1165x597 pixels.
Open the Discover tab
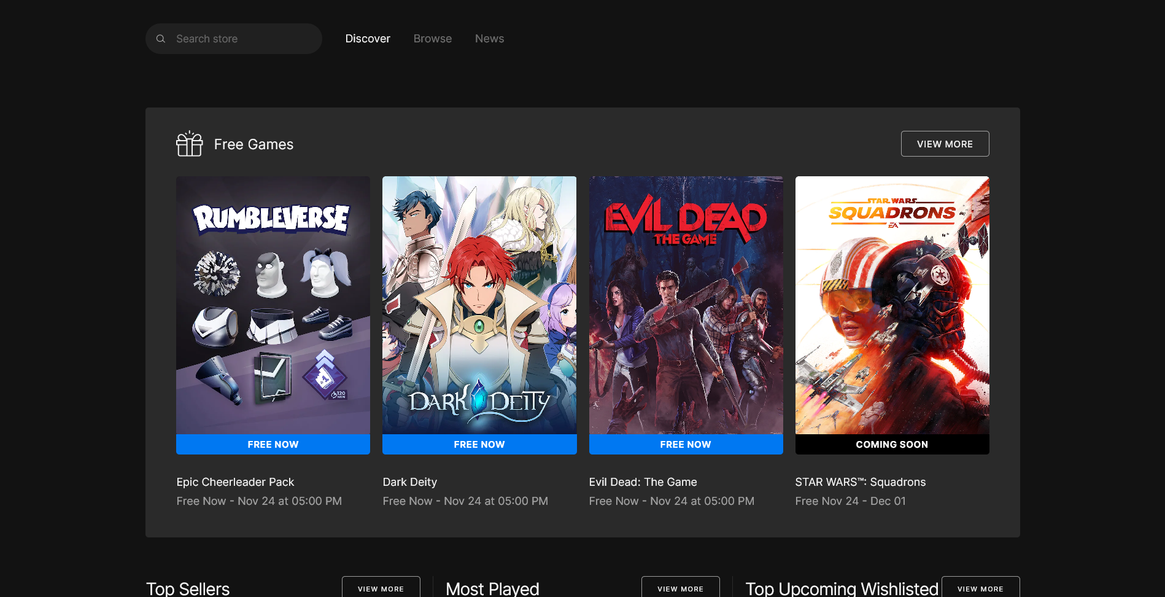coord(367,39)
